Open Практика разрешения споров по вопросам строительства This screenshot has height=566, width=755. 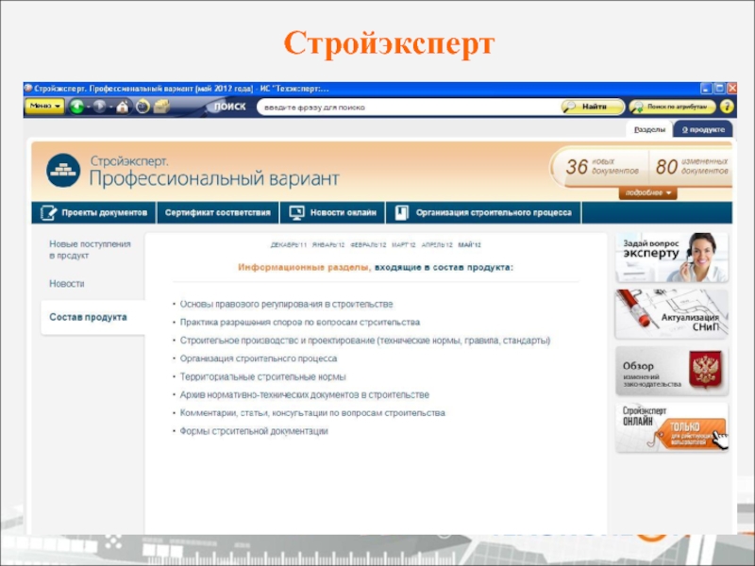[300, 322]
